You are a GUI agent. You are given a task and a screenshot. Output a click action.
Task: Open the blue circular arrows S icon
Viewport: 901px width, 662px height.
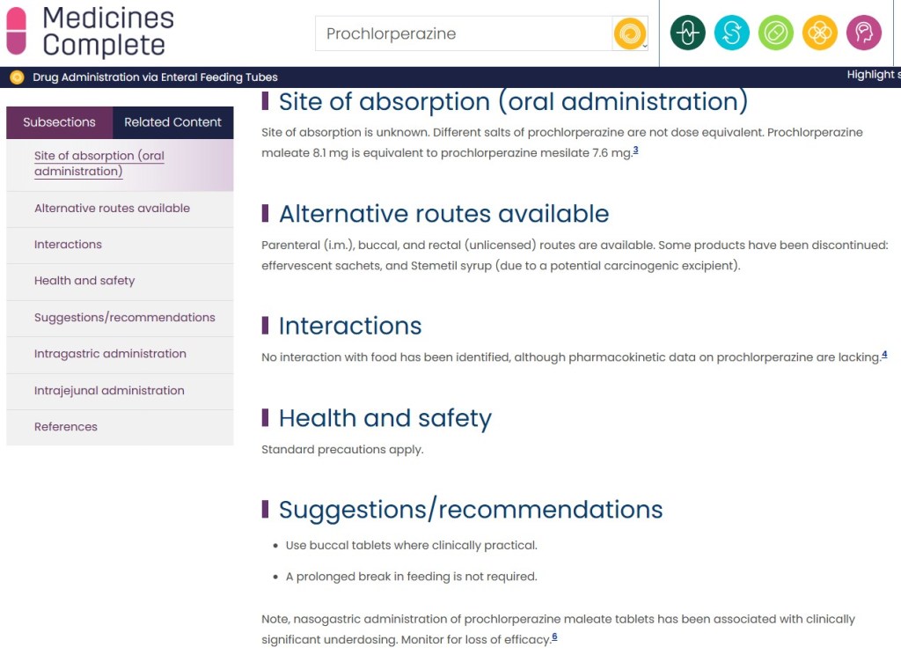click(731, 33)
